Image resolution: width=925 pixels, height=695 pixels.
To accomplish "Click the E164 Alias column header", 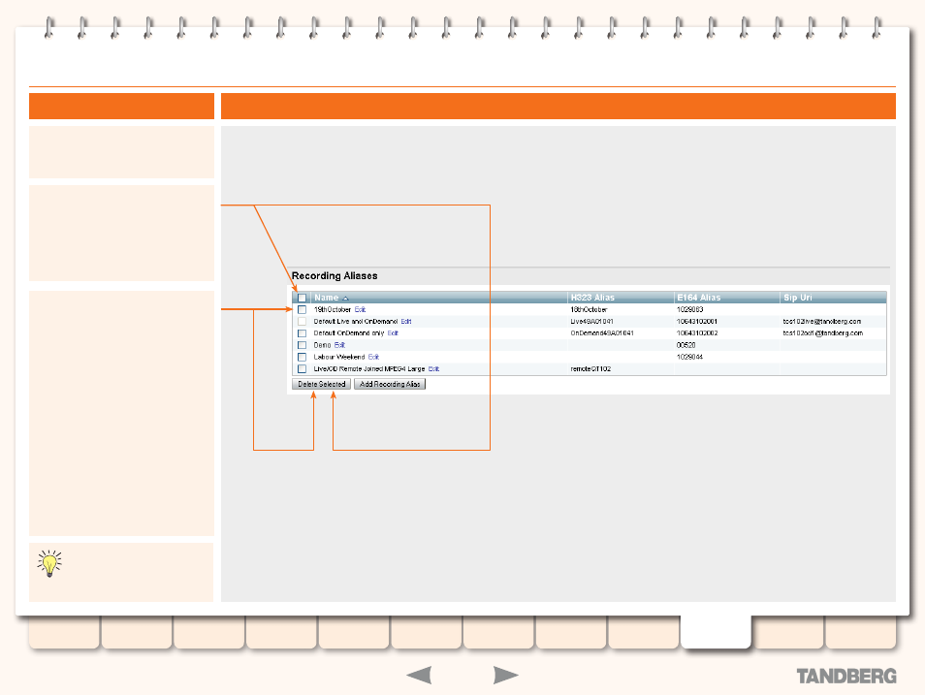I will click(x=698, y=298).
